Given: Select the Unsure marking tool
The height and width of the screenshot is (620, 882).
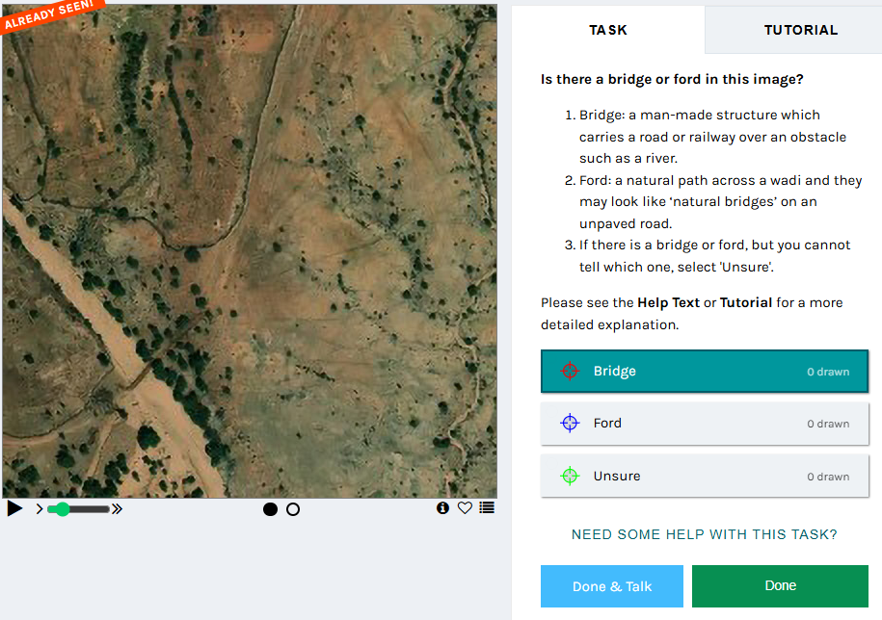Looking at the screenshot, I should 705,477.
